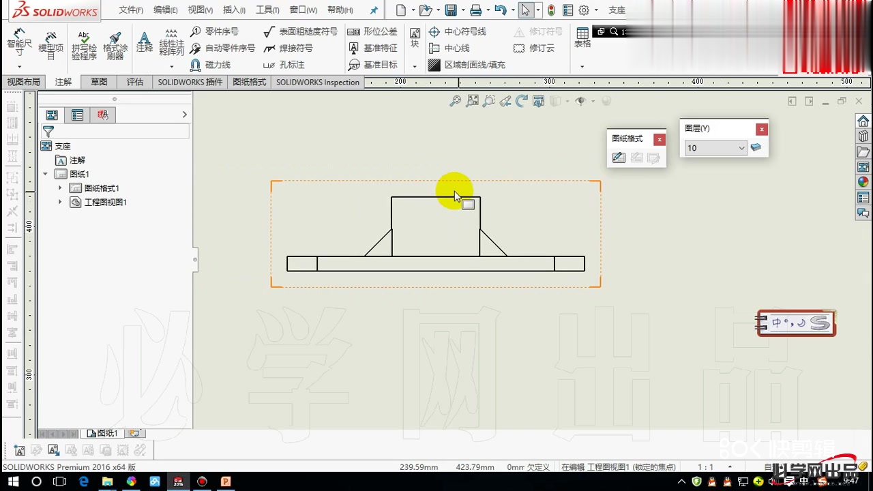Apply 区域剖面线/填充 area hatch fill
The height and width of the screenshot is (491, 873).
[467, 65]
